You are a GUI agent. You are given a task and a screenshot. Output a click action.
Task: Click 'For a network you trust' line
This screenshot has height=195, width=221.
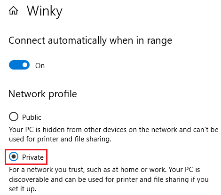pos(104,170)
